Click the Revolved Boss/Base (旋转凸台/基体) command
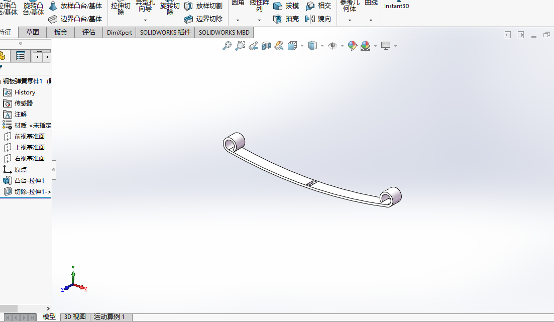Screen dimensions: 554x322 33,9
